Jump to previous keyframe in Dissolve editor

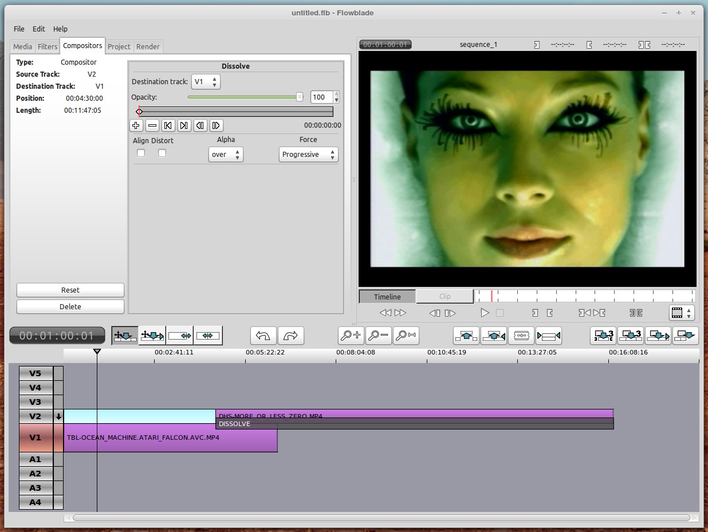point(168,125)
